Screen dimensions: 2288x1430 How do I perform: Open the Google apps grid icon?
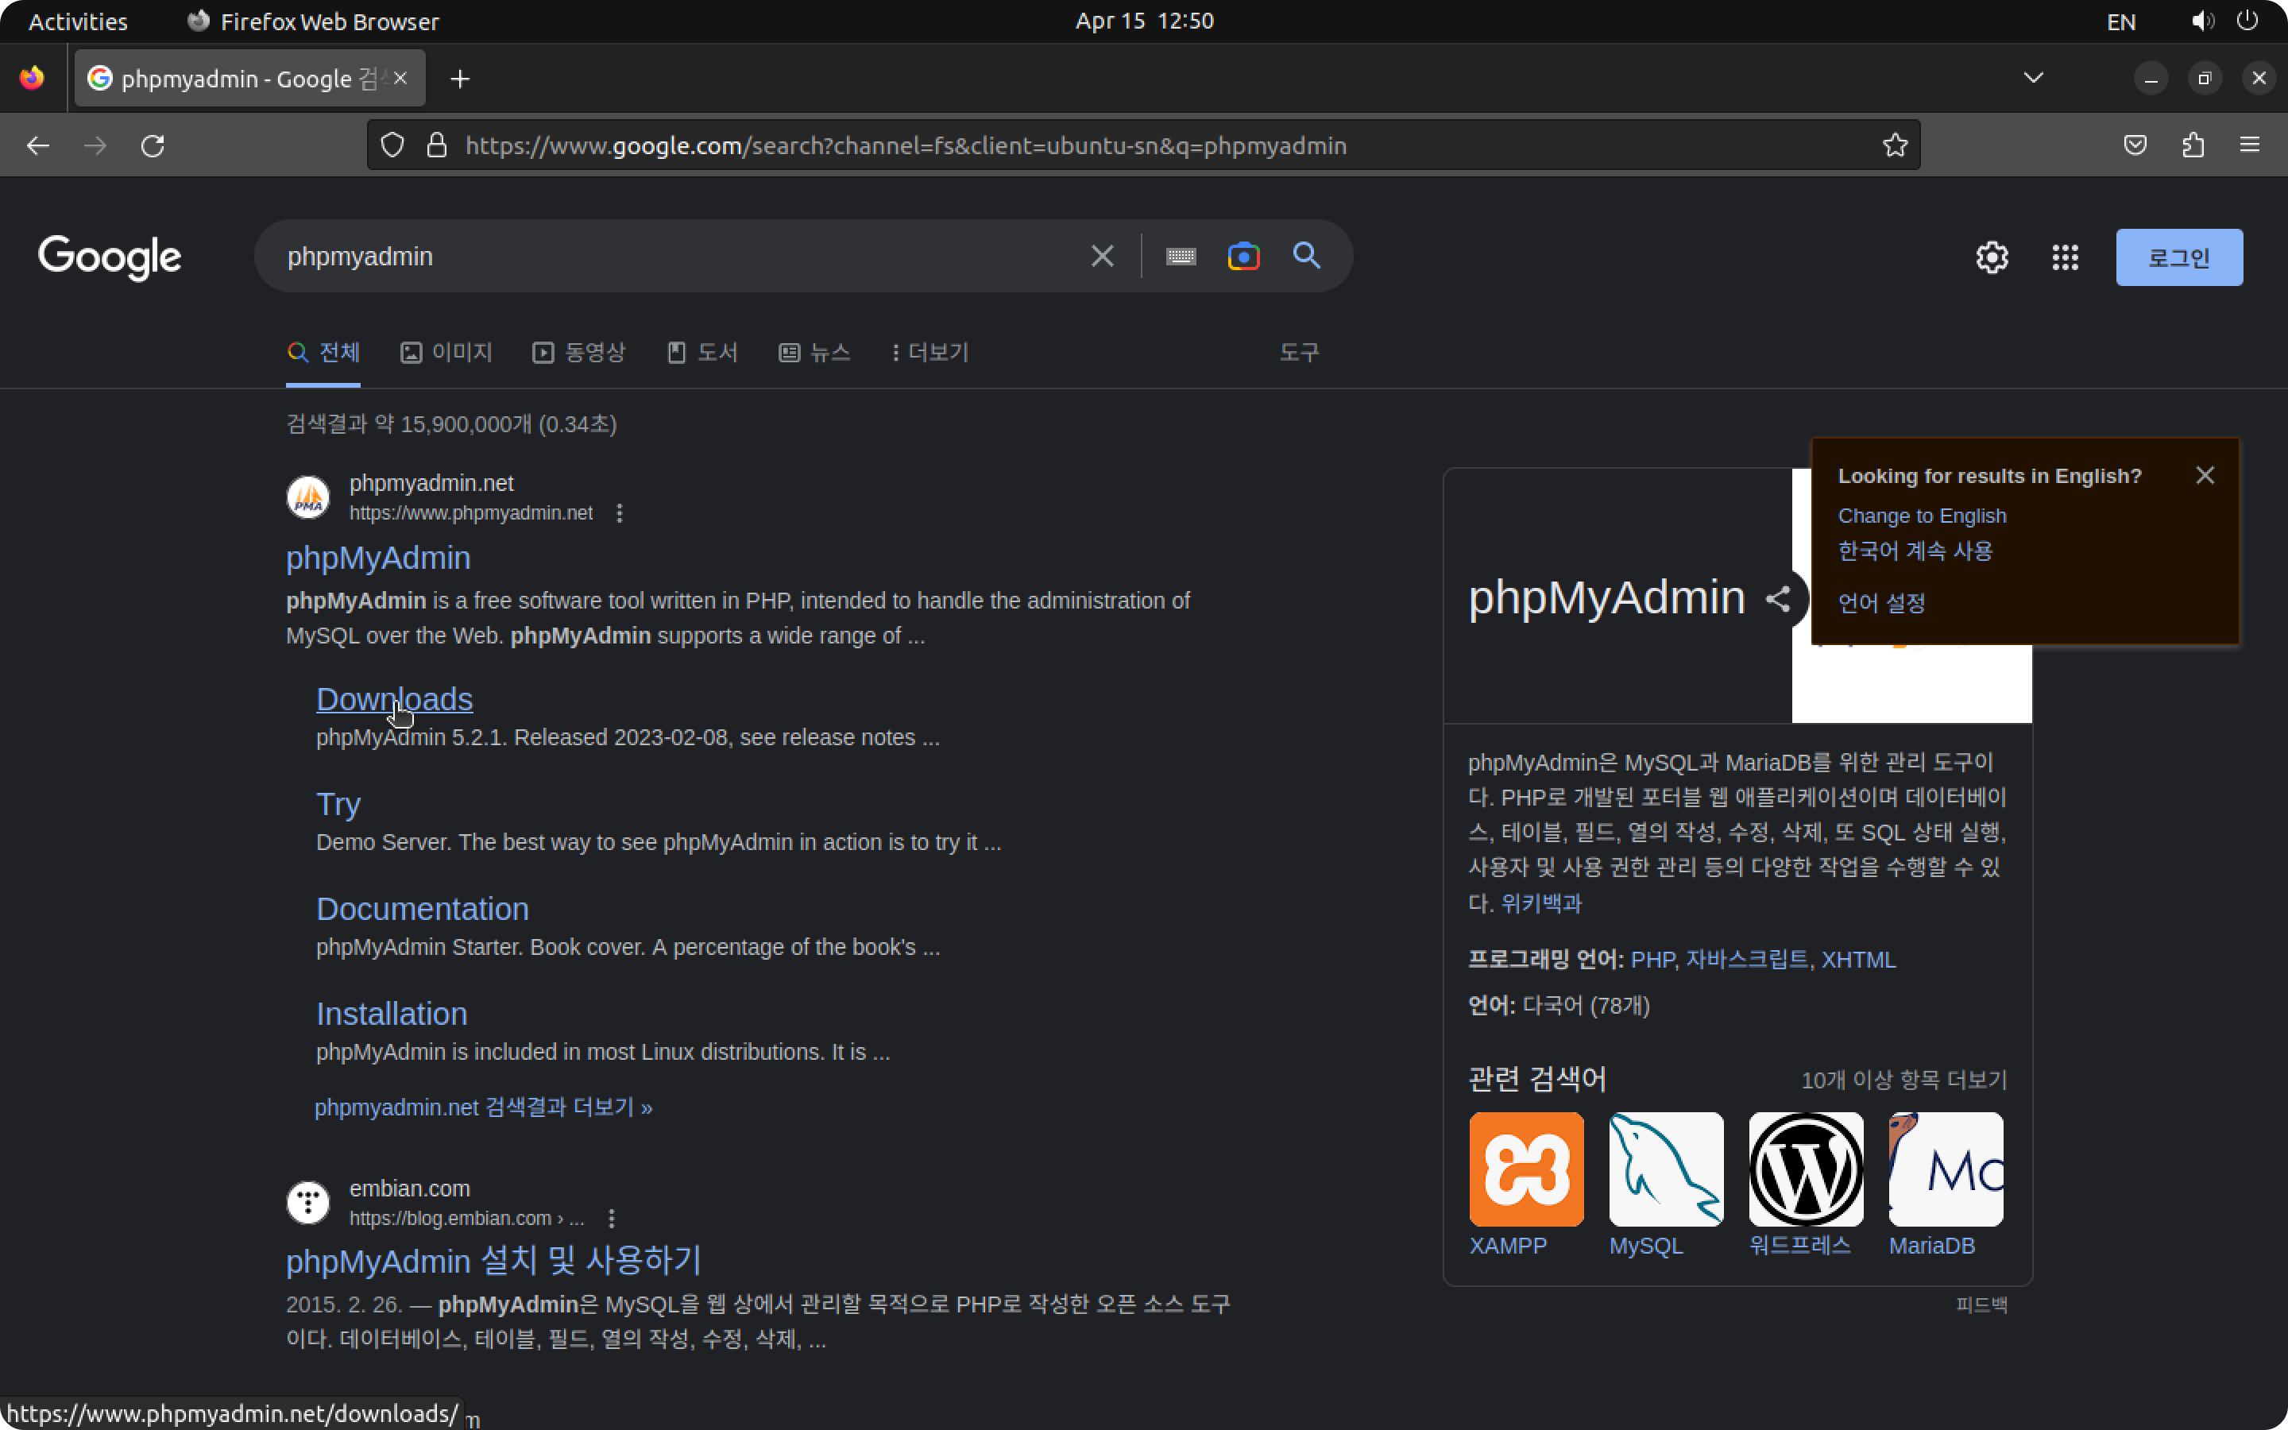[2065, 257]
